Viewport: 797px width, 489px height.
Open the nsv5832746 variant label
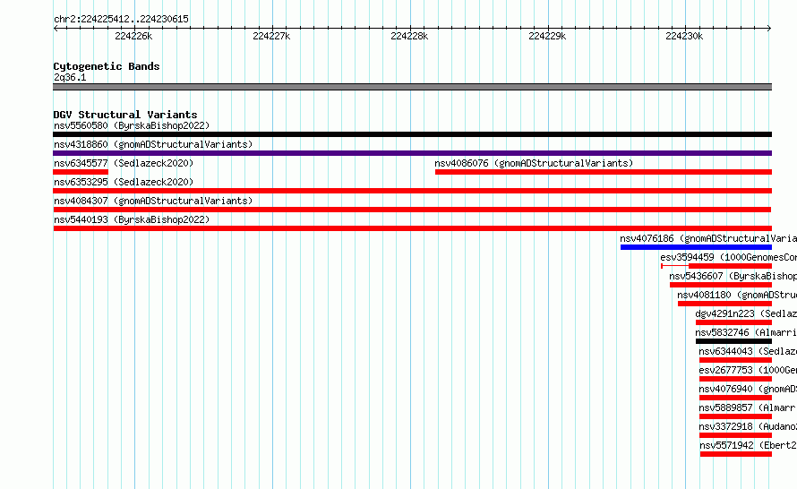pos(746,332)
